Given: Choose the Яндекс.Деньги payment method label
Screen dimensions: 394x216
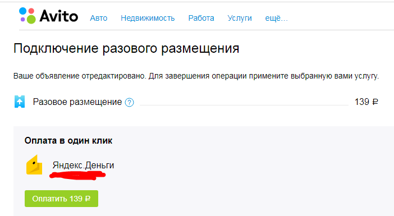Looking at the screenshot, I should tap(83, 165).
